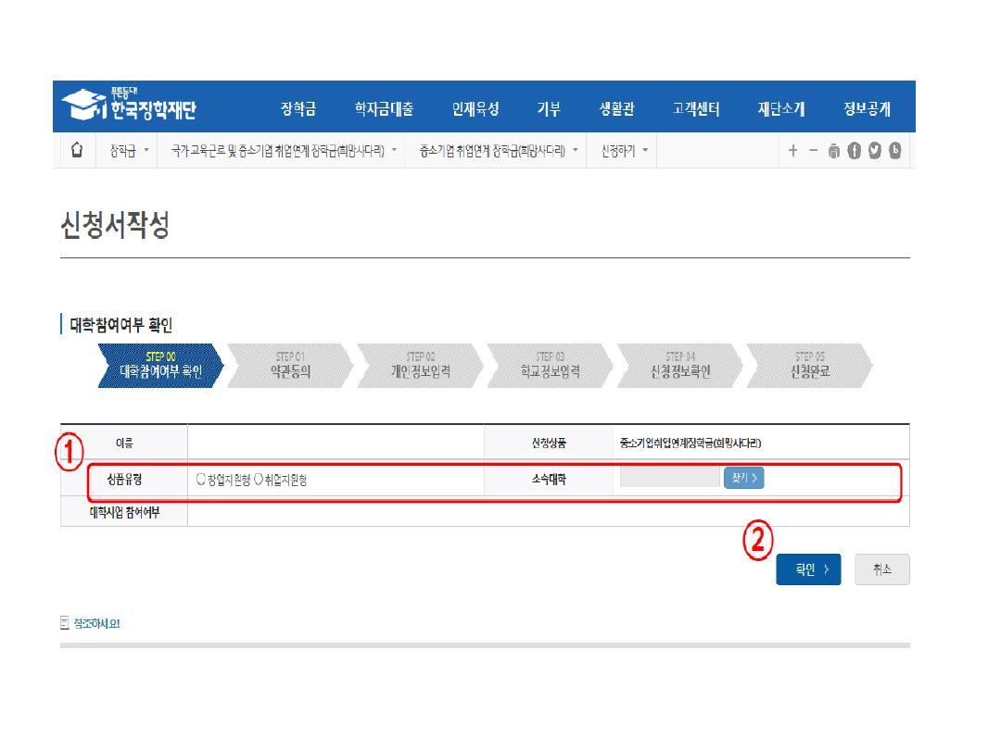The height and width of the screenshot is (750, 1001).
Task: Share page via Facebook icon
Action: pyautogui.click(x=855, y=151)
